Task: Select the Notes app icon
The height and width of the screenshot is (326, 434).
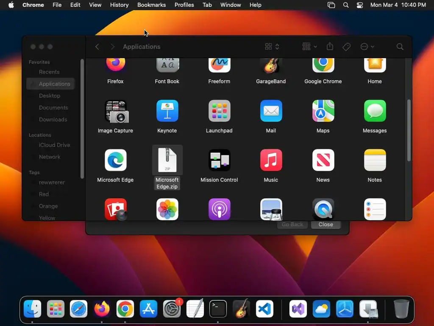Action: (x=375, y=160)
